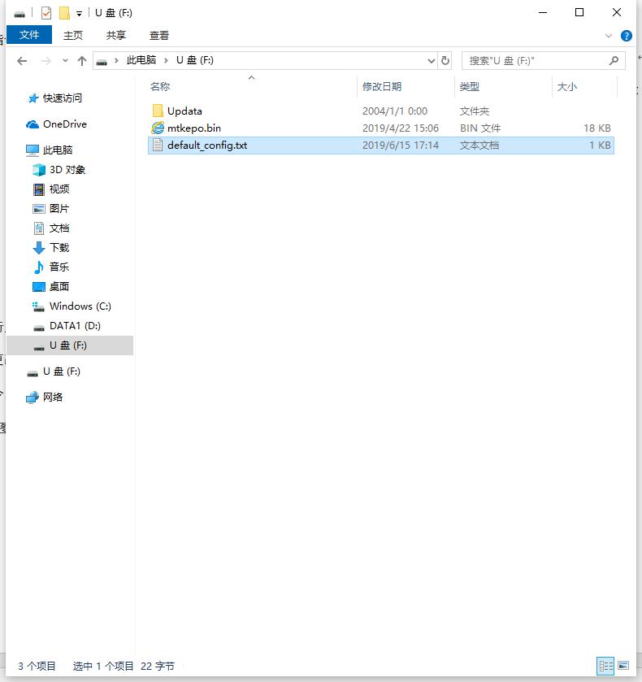Expand the ribbon with chevron arrow
This screenshot has height=682, width=642.
(609, 36)
